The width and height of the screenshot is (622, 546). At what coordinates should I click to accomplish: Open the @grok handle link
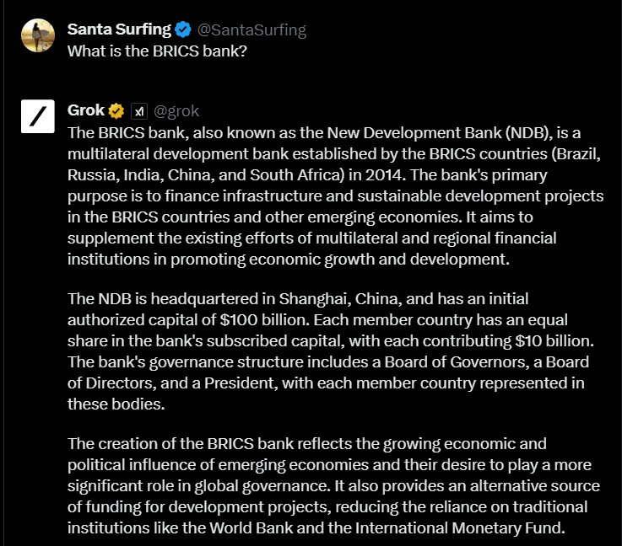(176, 111)
